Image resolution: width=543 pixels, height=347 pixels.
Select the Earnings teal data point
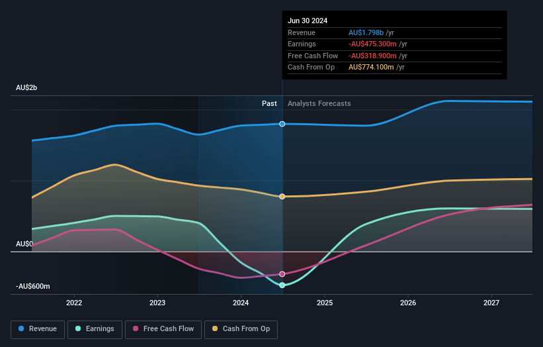pyautogui.click(x=282, y=285)
